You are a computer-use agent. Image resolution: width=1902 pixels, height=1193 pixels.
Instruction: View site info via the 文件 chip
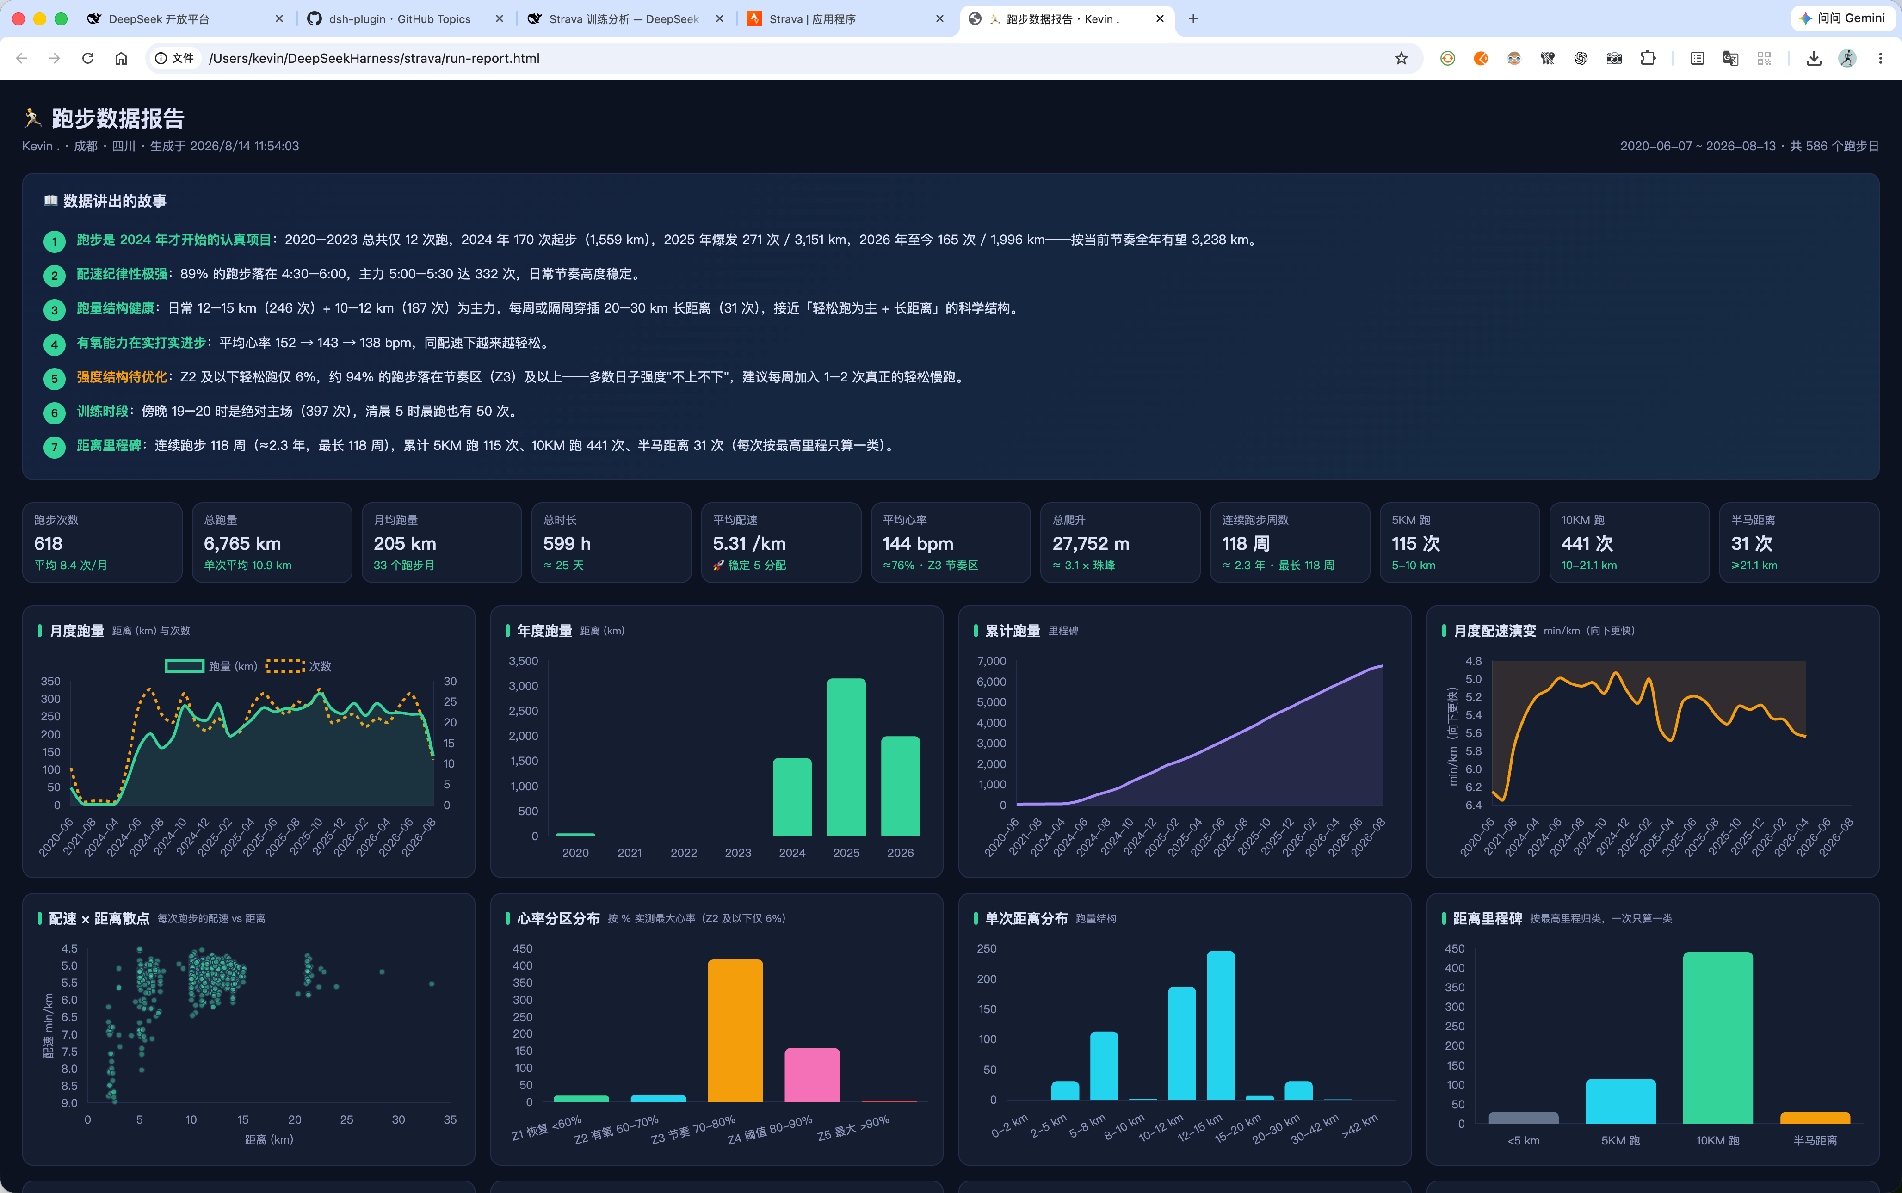174,58
